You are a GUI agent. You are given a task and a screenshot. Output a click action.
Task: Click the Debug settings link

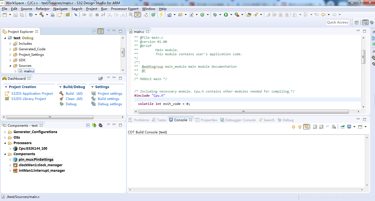(x=110, y=104)
